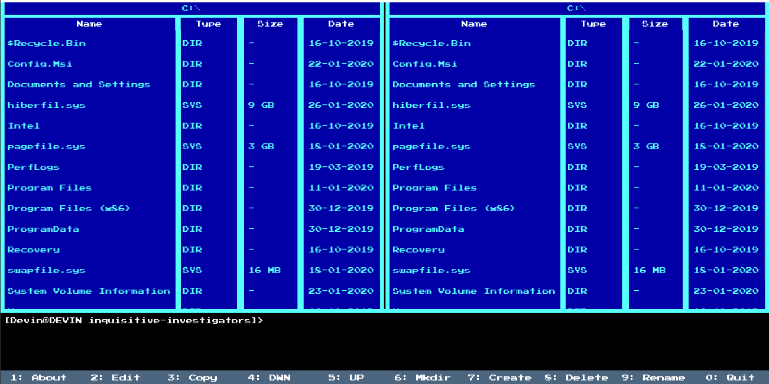Select the Intel folder in left pane
Image resolution: width=769 pixels, height=384 pixels.
24,126
